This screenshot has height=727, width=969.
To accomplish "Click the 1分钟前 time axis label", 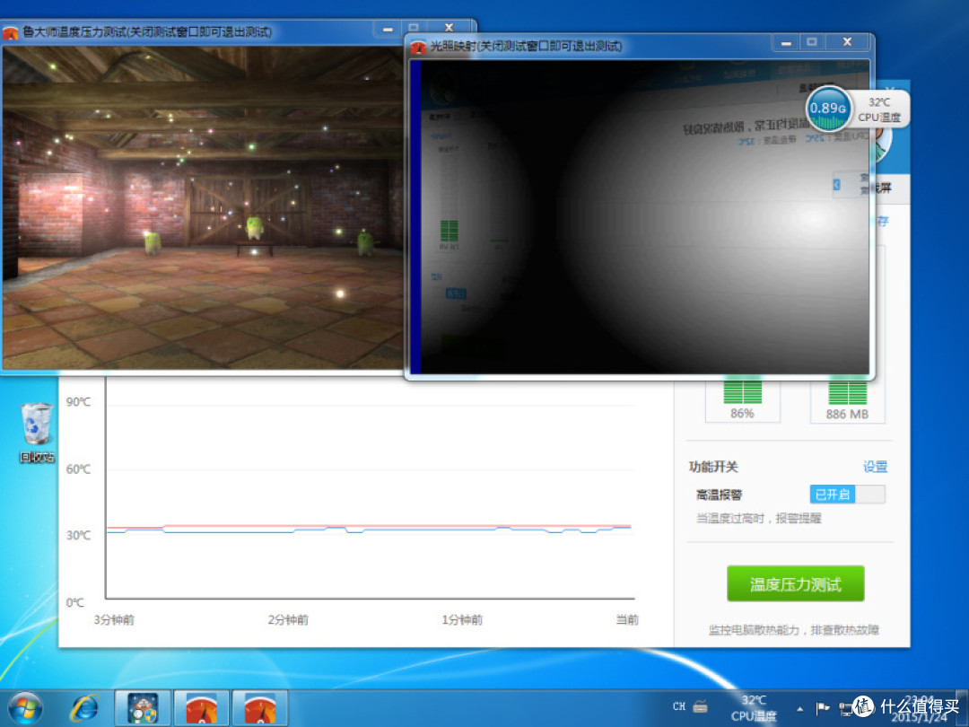I will (462, 619).
